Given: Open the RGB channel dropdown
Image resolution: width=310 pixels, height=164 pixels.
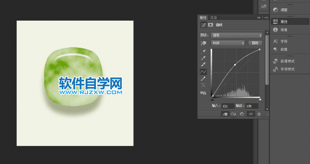Looking at the screenshot, I should tap(228, 43).
